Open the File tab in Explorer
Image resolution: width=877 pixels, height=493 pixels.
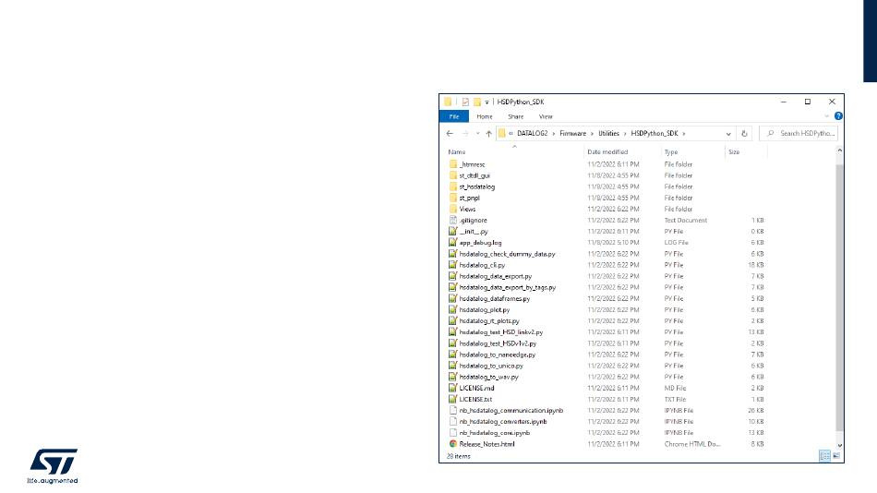454,116
